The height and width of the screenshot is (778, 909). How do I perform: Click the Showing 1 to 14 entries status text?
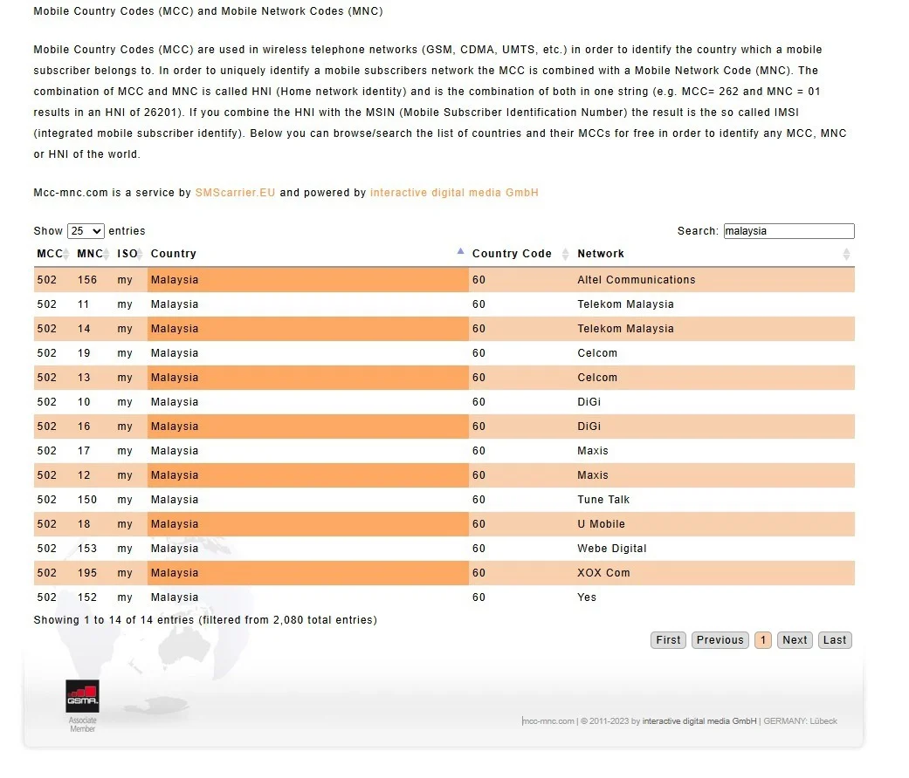(x=205, y=620)
